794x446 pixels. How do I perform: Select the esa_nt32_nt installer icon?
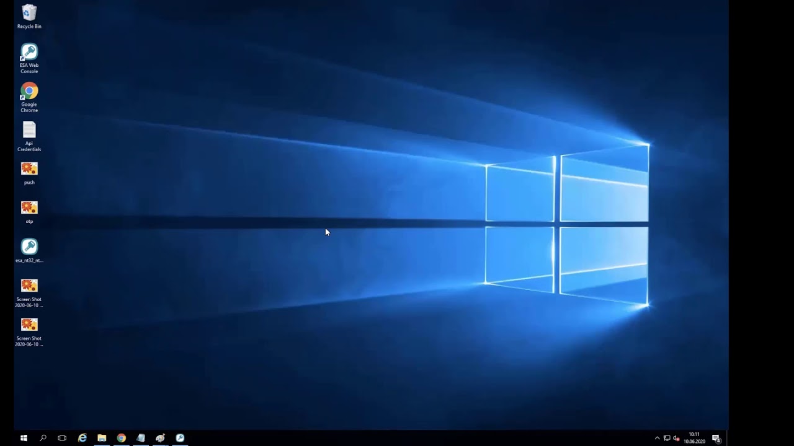coord(29,250)
